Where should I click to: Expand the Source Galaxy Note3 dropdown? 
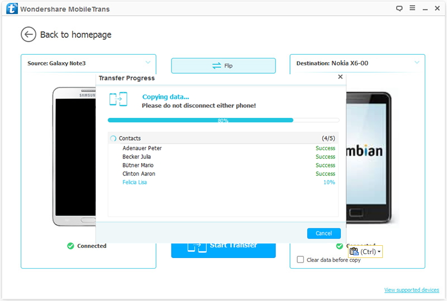(148, 62)
